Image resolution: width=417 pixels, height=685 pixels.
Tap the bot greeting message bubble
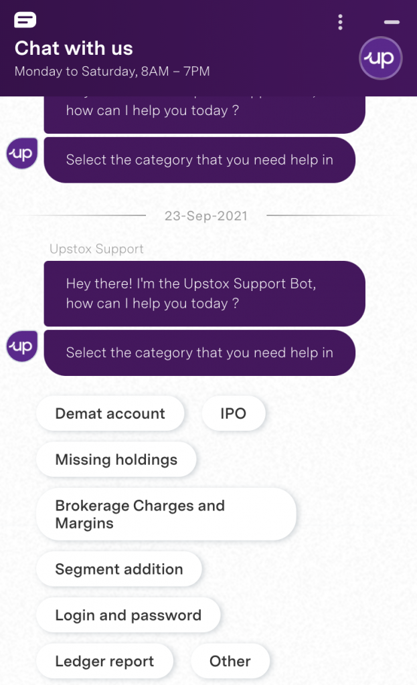coord(204,294)
